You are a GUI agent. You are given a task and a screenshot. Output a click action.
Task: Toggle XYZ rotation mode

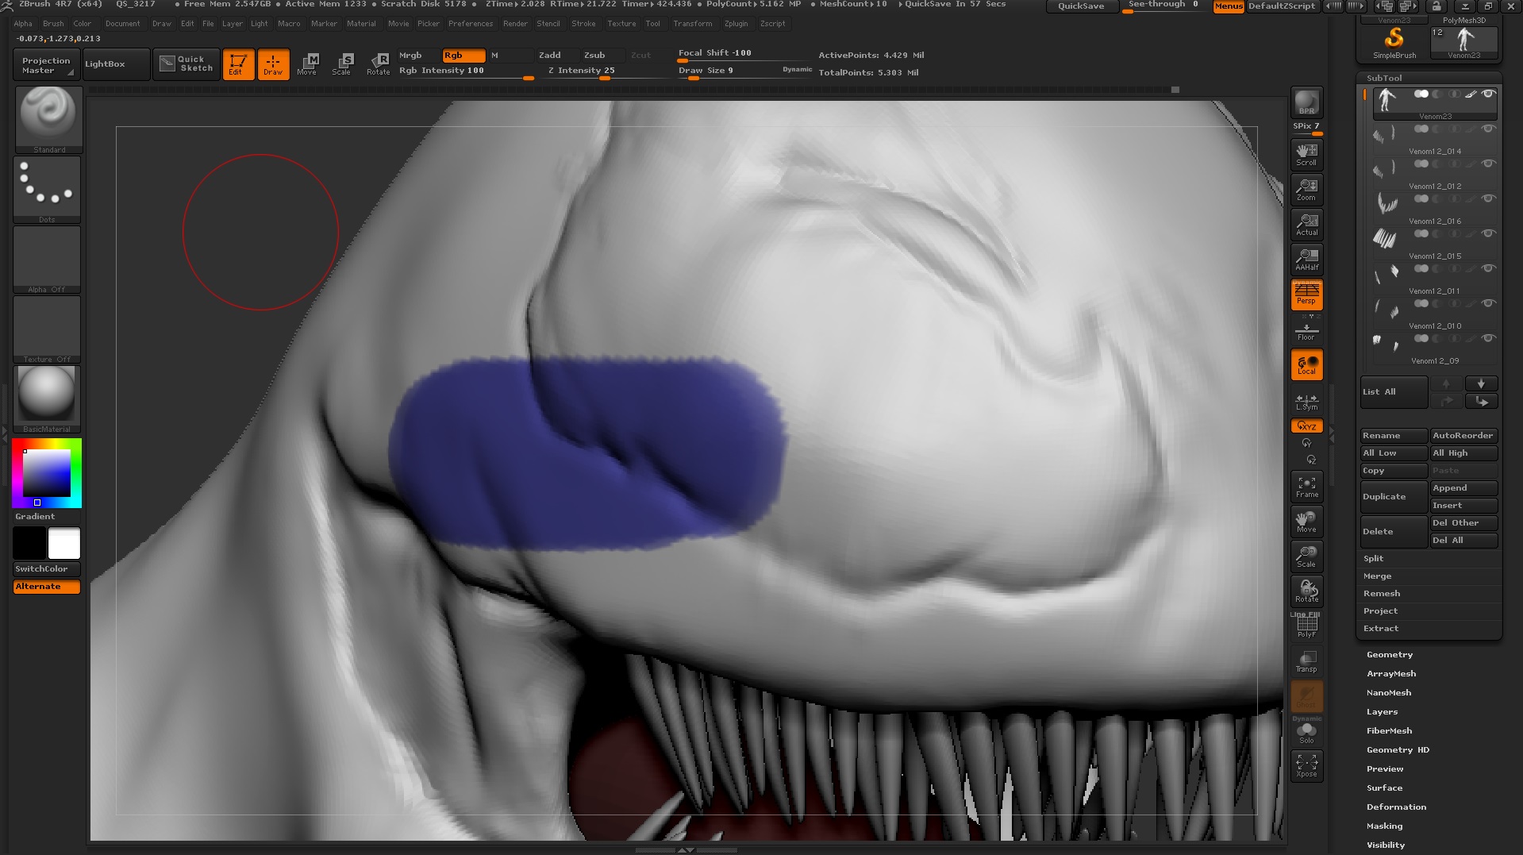(1306, 426)
